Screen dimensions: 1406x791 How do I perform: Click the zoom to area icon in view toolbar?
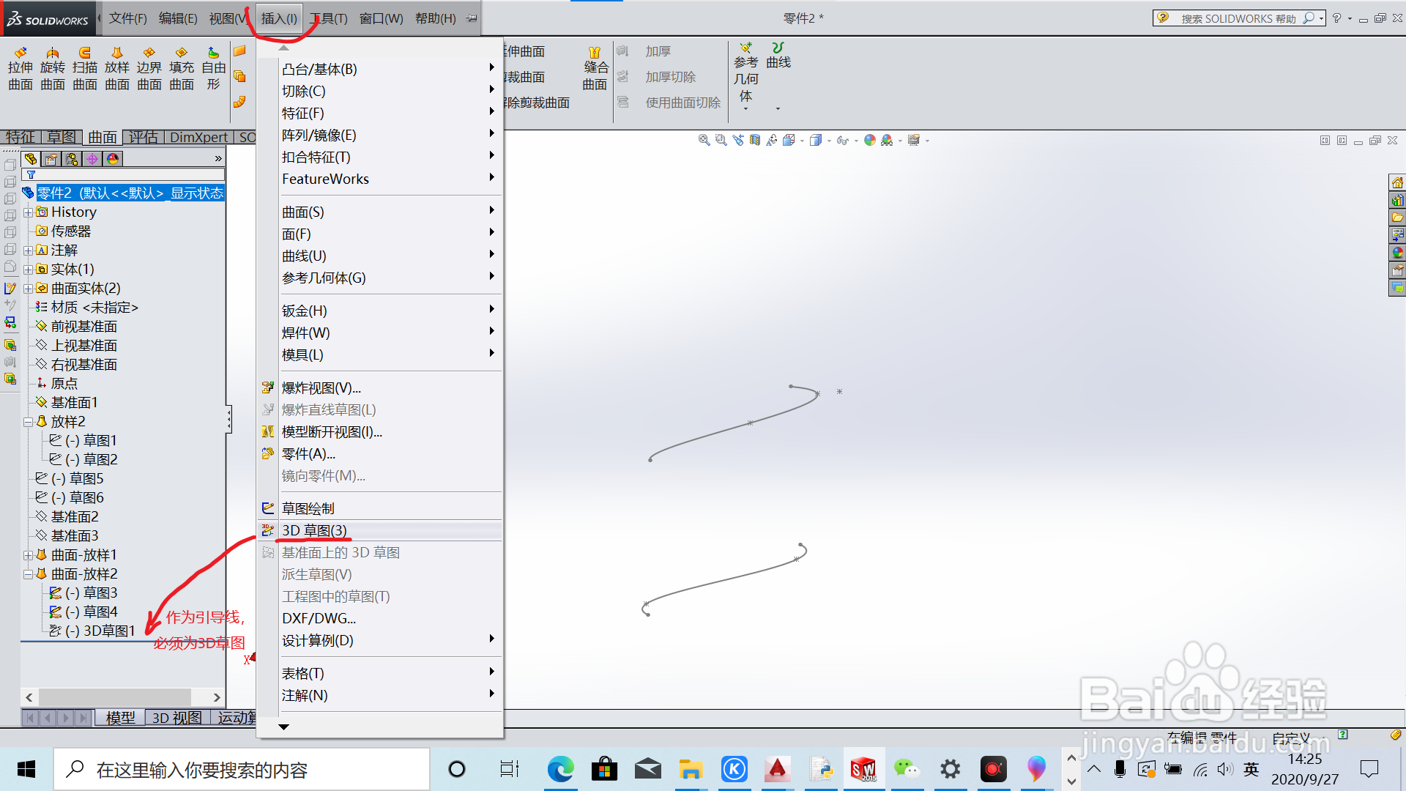click(721, 140)
